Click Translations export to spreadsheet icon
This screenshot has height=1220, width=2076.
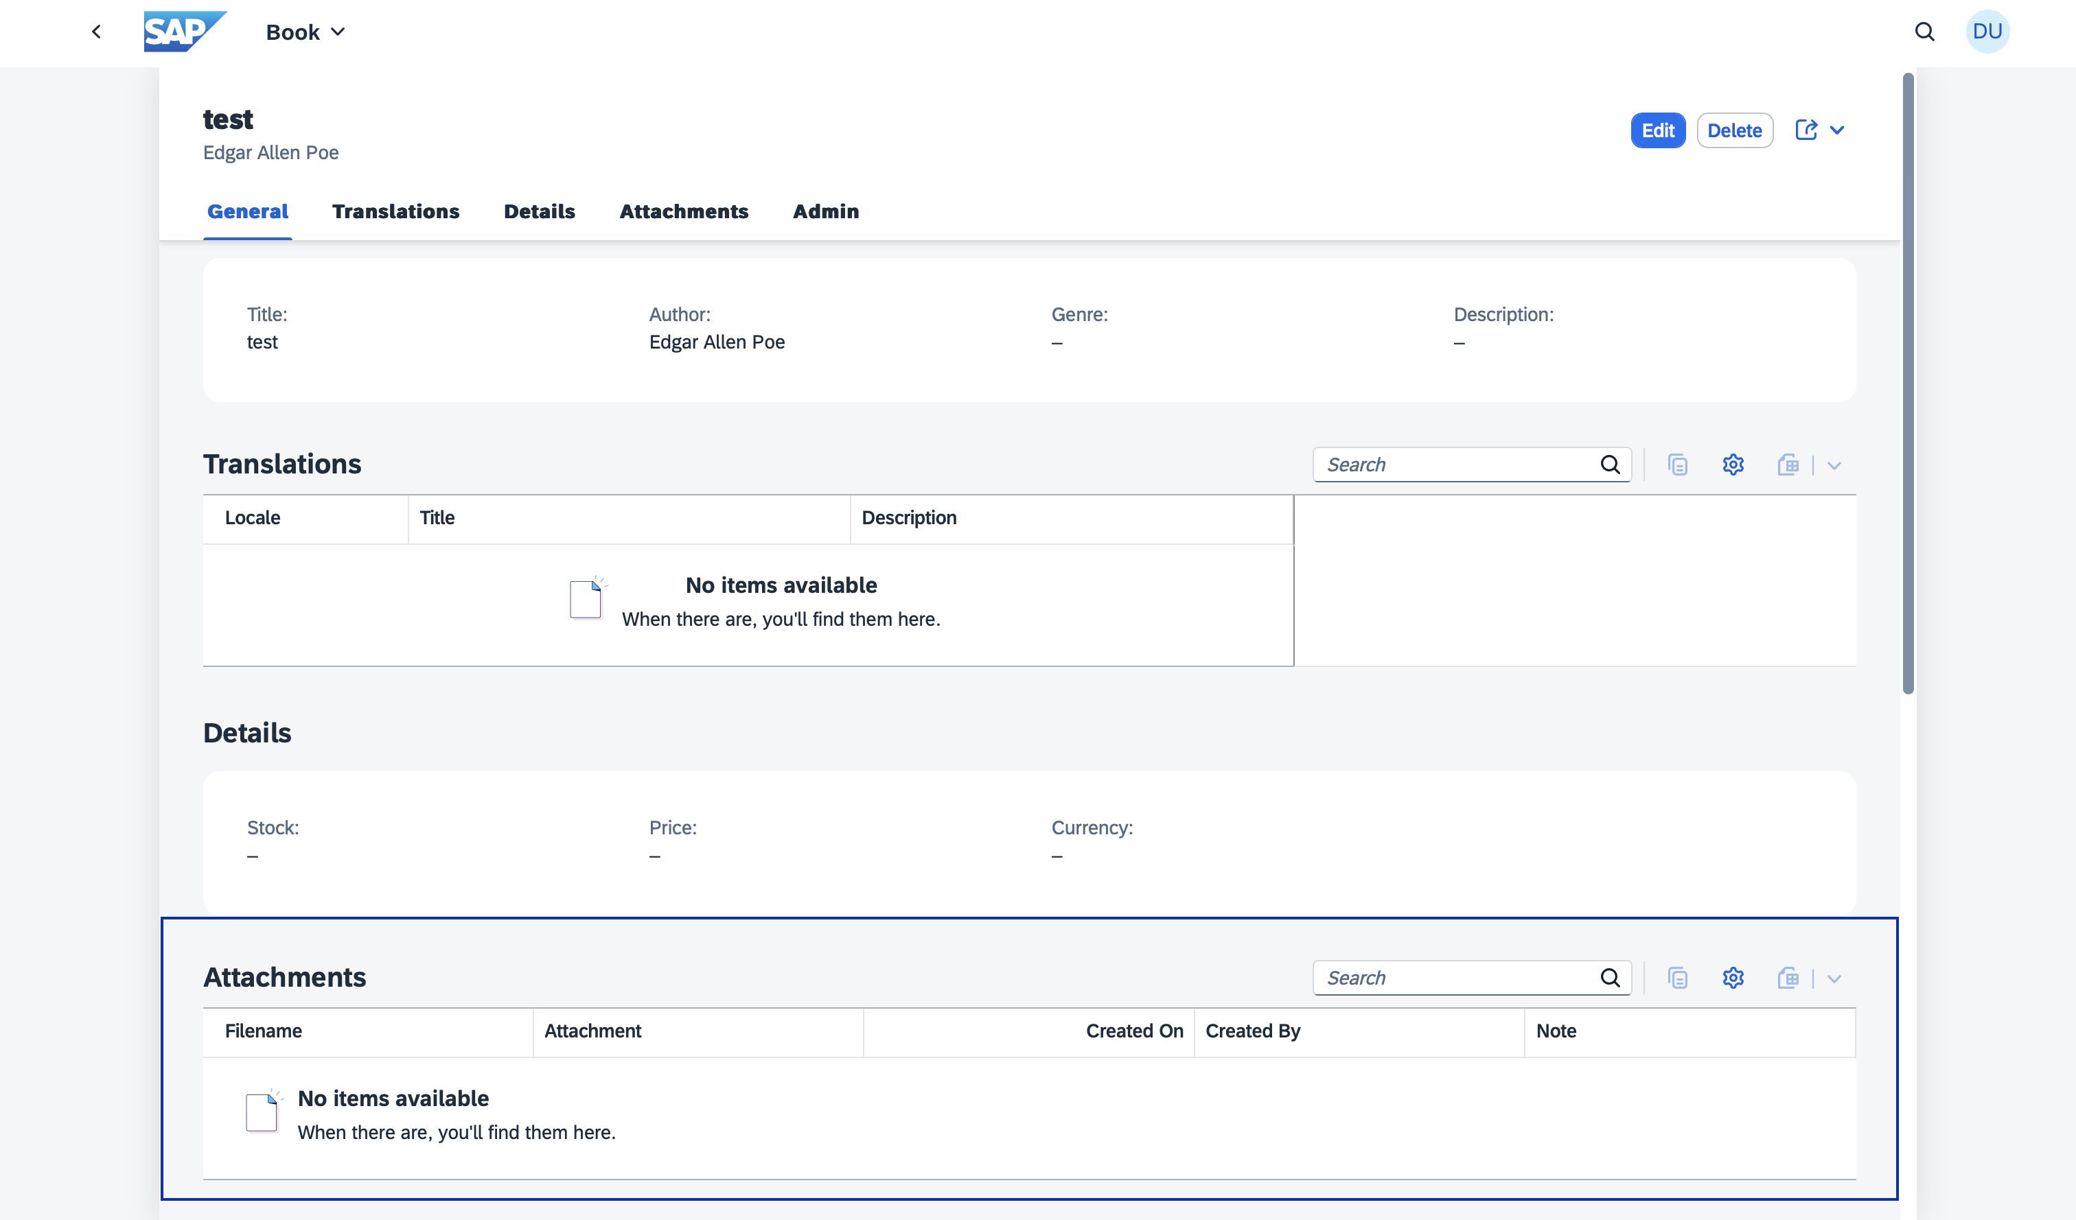point(1788,465)
